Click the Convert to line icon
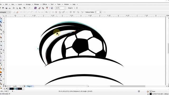The image size is (169, 95). tap(29, 12)
